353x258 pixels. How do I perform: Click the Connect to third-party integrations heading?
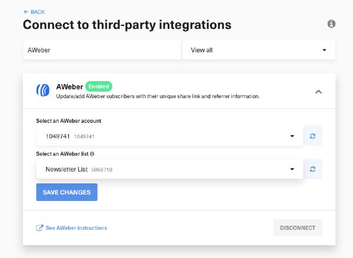126,25
